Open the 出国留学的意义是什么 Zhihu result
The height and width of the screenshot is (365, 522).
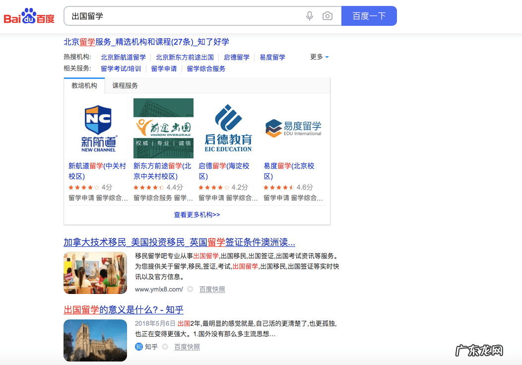(123, 310)
